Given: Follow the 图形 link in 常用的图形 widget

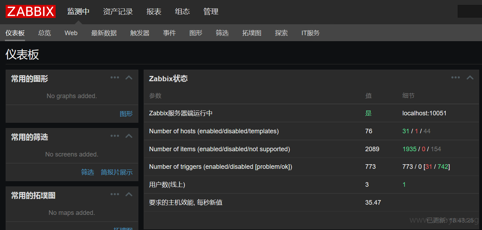Looking at the screenshot, I should click(126, 114).
